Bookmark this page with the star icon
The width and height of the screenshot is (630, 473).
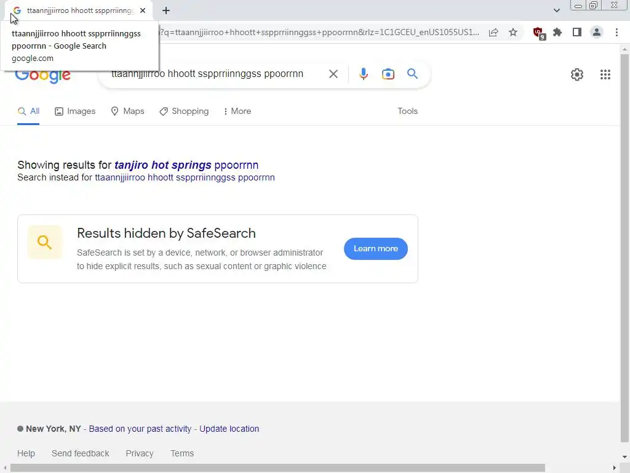(x=513, y=32)
